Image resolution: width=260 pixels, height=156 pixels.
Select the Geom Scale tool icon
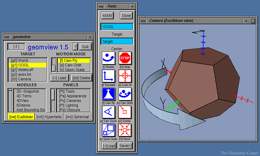click(x=108, y=130)
